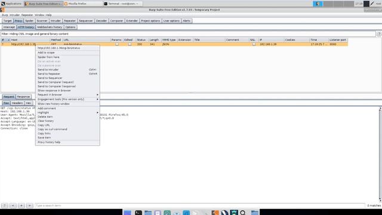The height and width of the screenshot is (215, 382).
Task: Click the request pane vertical scrollbar
Action: [380, 154]
